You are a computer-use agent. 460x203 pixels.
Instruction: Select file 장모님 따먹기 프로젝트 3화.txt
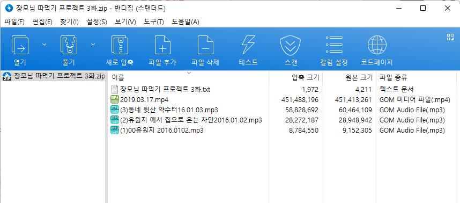(165, 89)
